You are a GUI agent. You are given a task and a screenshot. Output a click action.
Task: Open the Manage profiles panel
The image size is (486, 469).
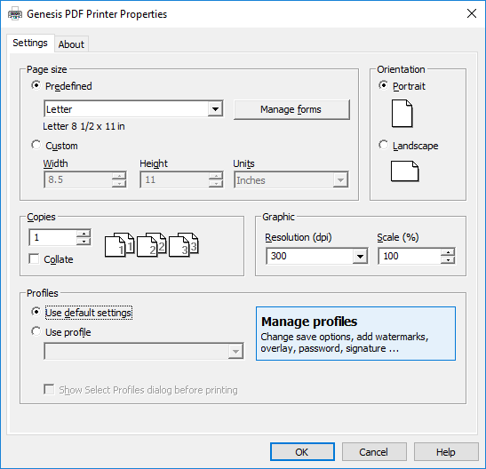355,334
